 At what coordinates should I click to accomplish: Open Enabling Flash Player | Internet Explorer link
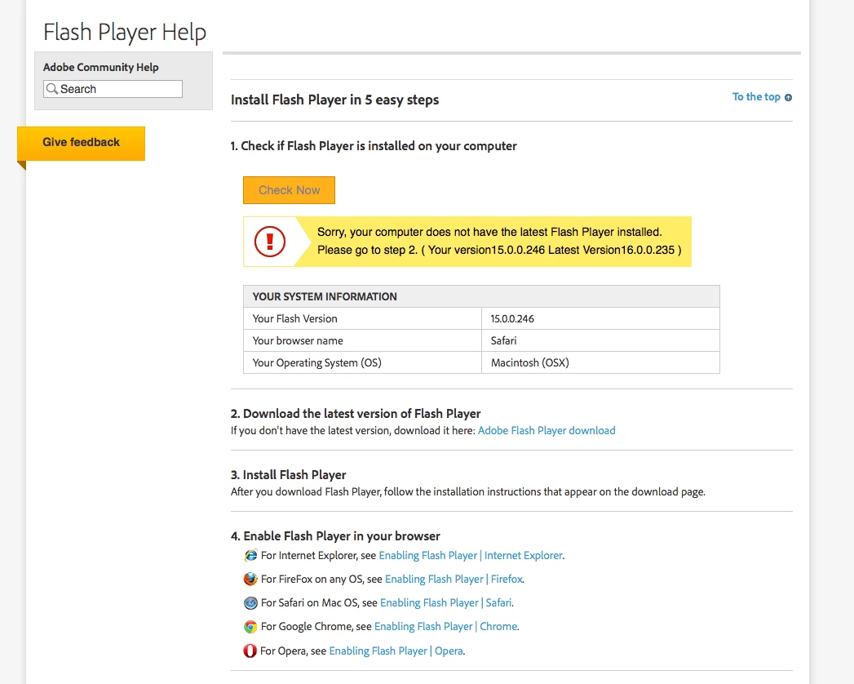pyautogui.click(x=471, y=555)
